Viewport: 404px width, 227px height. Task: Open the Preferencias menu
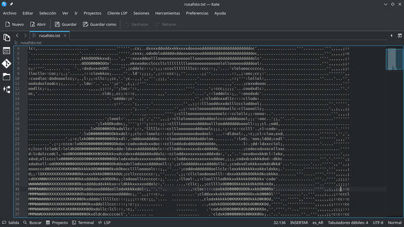pos(197,13)
